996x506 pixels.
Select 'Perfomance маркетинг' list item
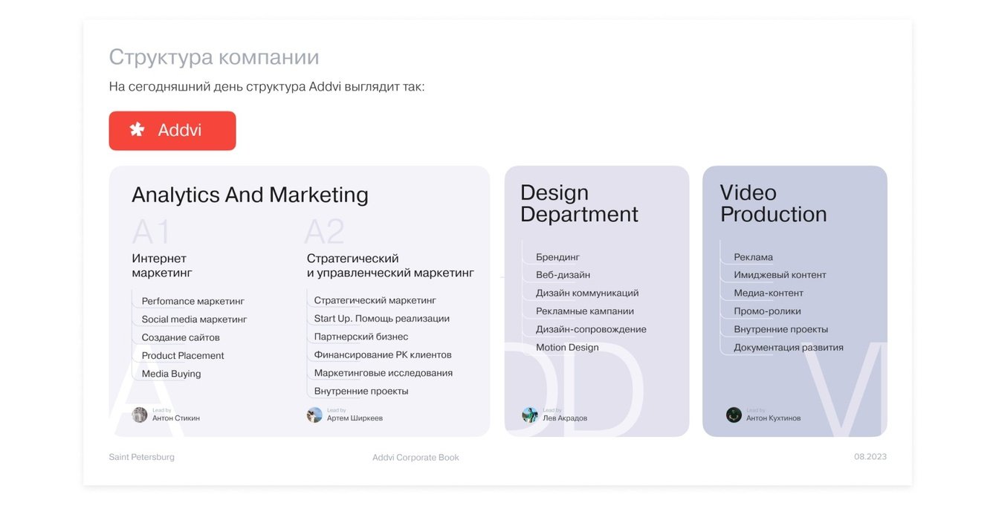[193, 301]
